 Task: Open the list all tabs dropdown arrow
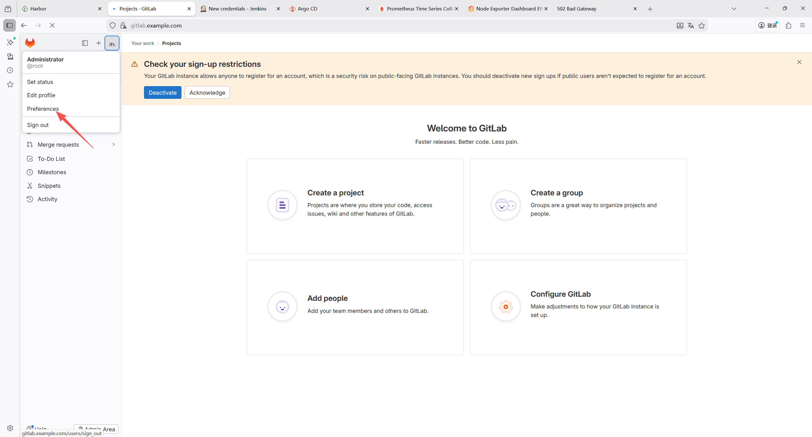click(734, 9)
